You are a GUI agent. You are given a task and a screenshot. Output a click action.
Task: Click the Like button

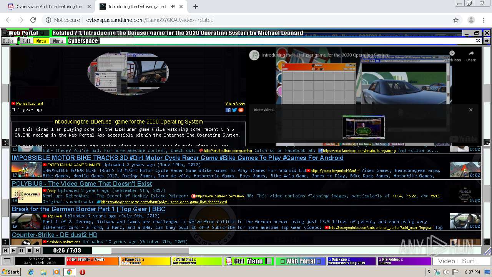[10, 41]
